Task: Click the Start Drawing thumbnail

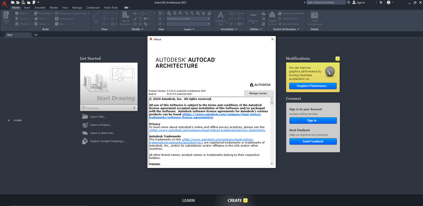Action: (x=109, y=84)
